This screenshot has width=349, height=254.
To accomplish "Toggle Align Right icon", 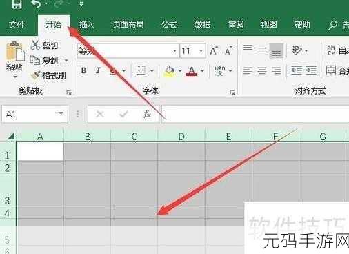I will (276, 70).
